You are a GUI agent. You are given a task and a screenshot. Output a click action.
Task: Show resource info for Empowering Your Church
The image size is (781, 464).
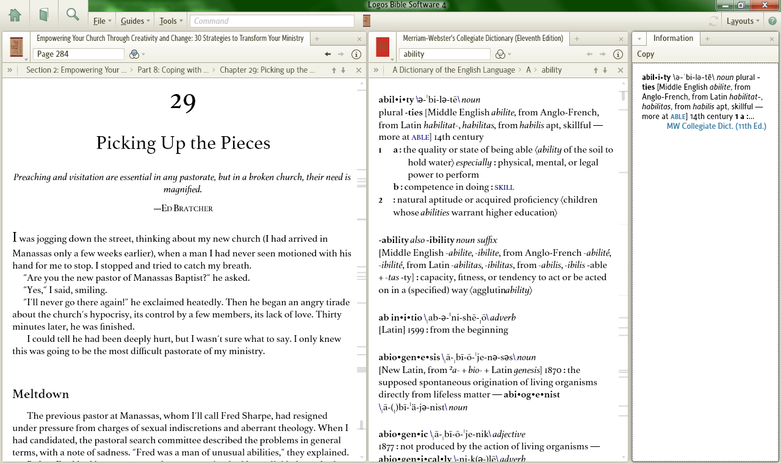point(357,54)
